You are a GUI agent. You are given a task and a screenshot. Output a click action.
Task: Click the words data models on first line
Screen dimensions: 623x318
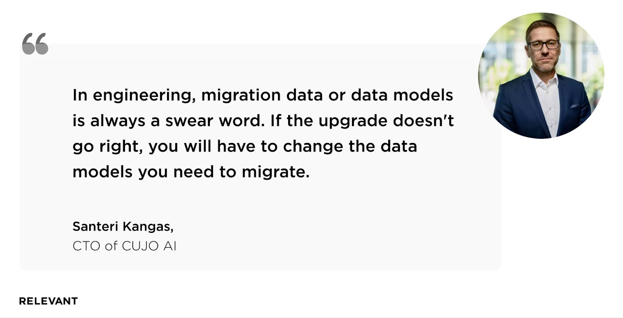click(402, 95)
